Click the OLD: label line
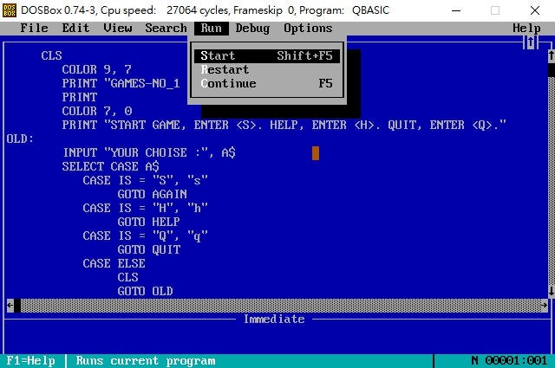The height and width of the screenshot is (368, 555). click(x=20, y=139)
